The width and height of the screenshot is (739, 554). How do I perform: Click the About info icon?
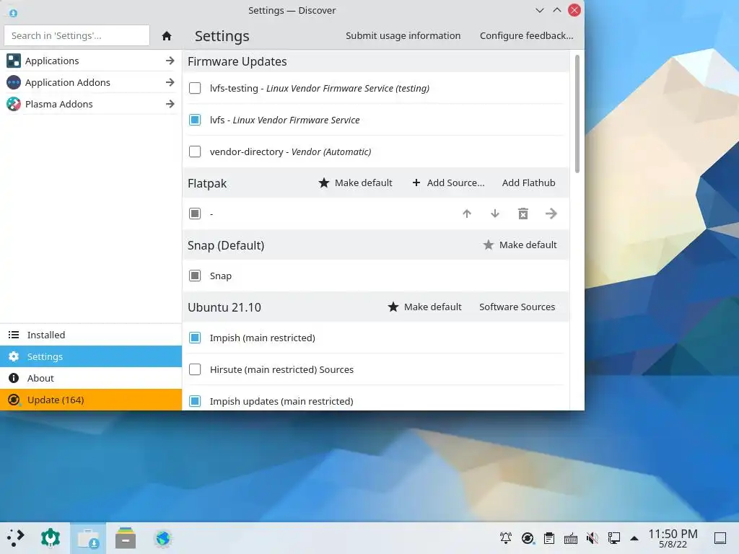click(14, 378)
